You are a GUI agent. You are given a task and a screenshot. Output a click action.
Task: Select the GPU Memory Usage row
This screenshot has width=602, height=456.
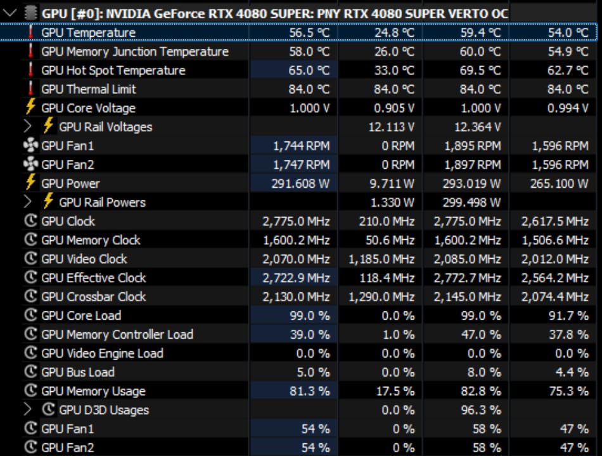pyautogui.click(x=93, y=391)
